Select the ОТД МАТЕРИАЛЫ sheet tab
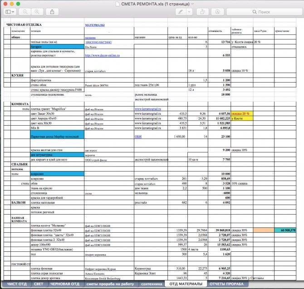The image size is (304, 289). point(186,284)
